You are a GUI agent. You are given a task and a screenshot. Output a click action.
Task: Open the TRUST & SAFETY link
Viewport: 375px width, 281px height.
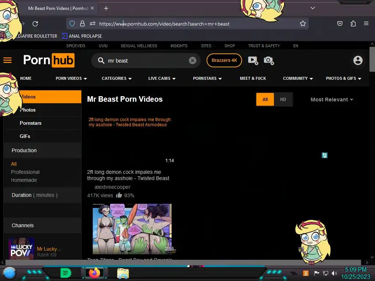[264, 46]
